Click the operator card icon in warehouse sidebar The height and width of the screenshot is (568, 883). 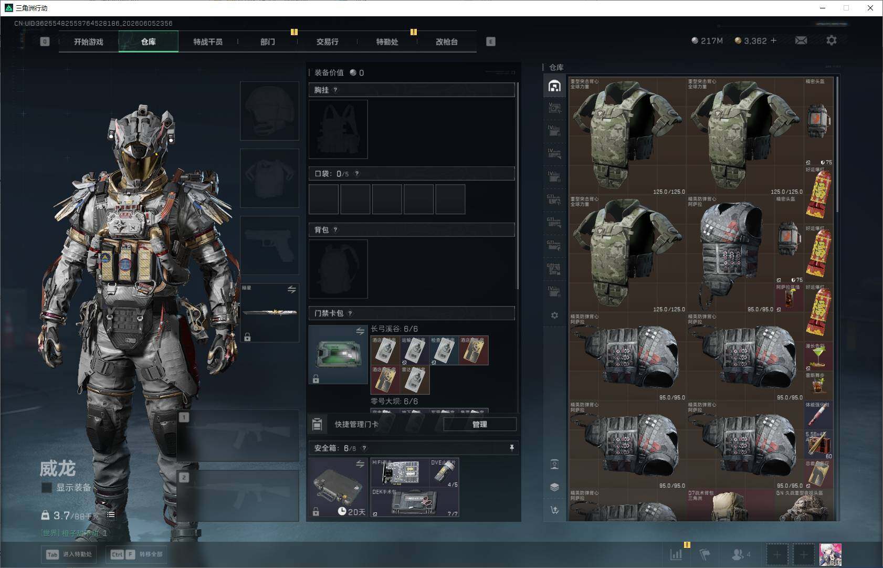[554, 464]
